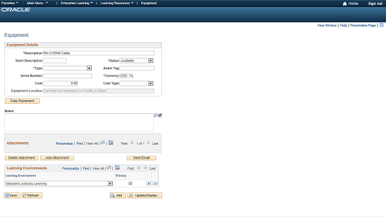
Task: Click the Copy Equipment button
Action: point(22,101)
